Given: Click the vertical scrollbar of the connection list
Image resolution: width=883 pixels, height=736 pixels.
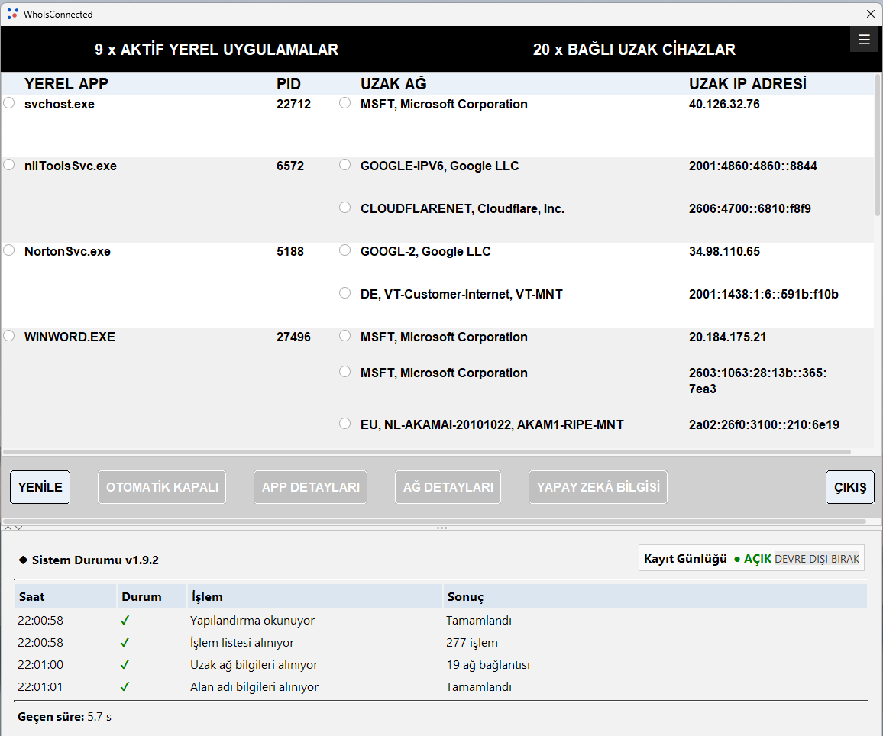Looking at the screenshot, I should (x=878, y=145).
